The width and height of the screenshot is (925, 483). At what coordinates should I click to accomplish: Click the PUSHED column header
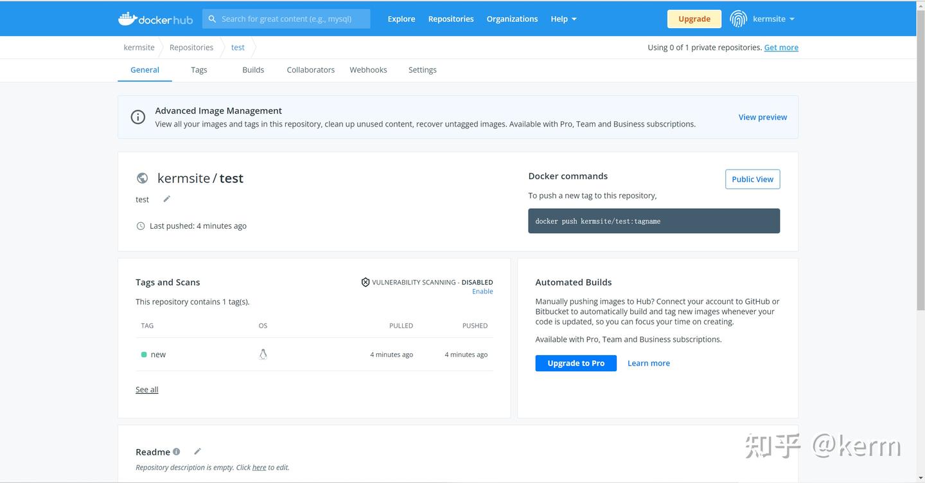pos(475,326)
